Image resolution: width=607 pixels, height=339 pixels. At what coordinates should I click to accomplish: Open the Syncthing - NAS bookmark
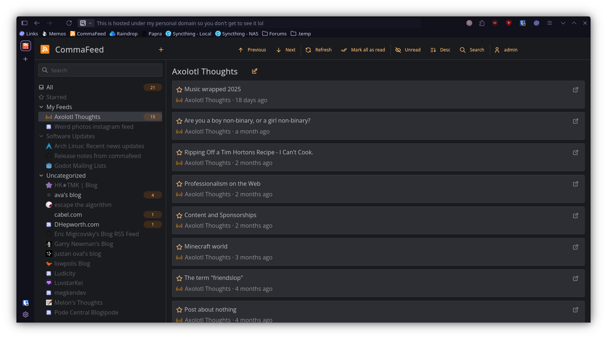[237, 34]
